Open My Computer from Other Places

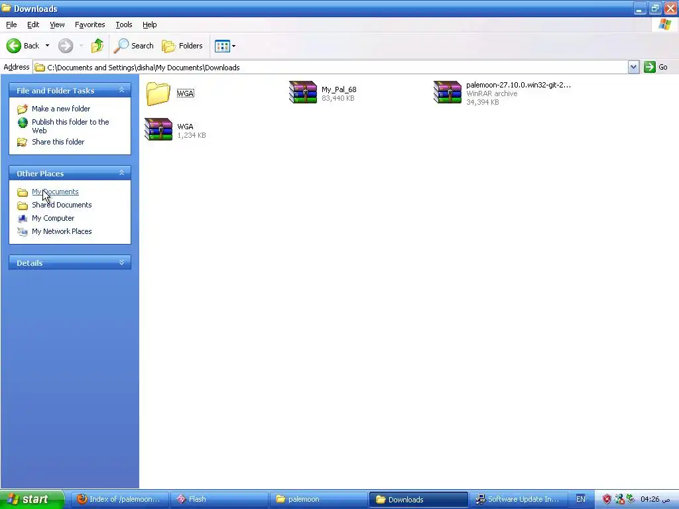(x=53, y=218)
